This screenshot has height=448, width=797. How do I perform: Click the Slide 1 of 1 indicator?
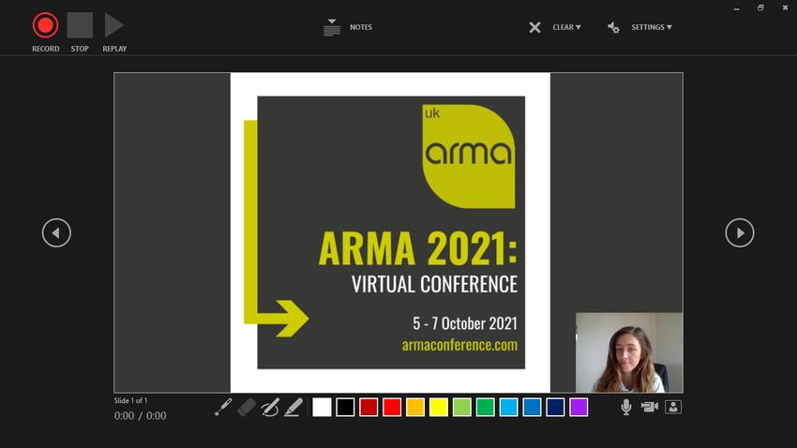click(130, 401)
